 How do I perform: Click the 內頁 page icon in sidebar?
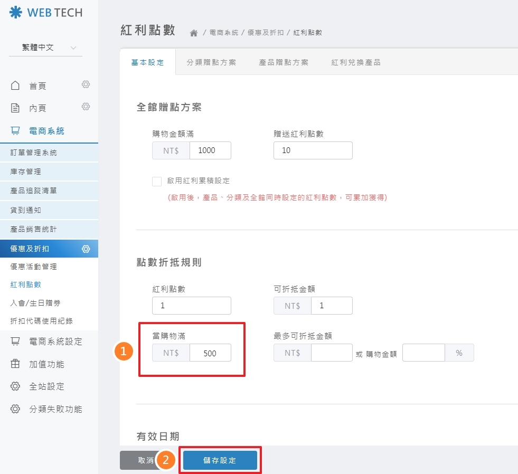(16, 108)
